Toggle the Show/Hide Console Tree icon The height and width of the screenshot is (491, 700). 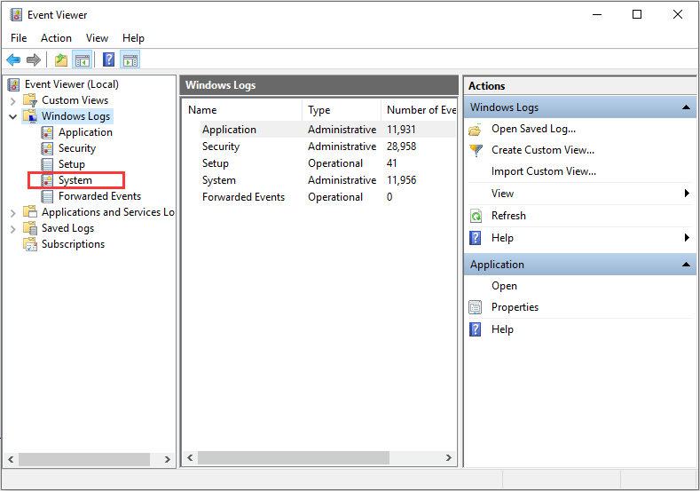[83, 60]
